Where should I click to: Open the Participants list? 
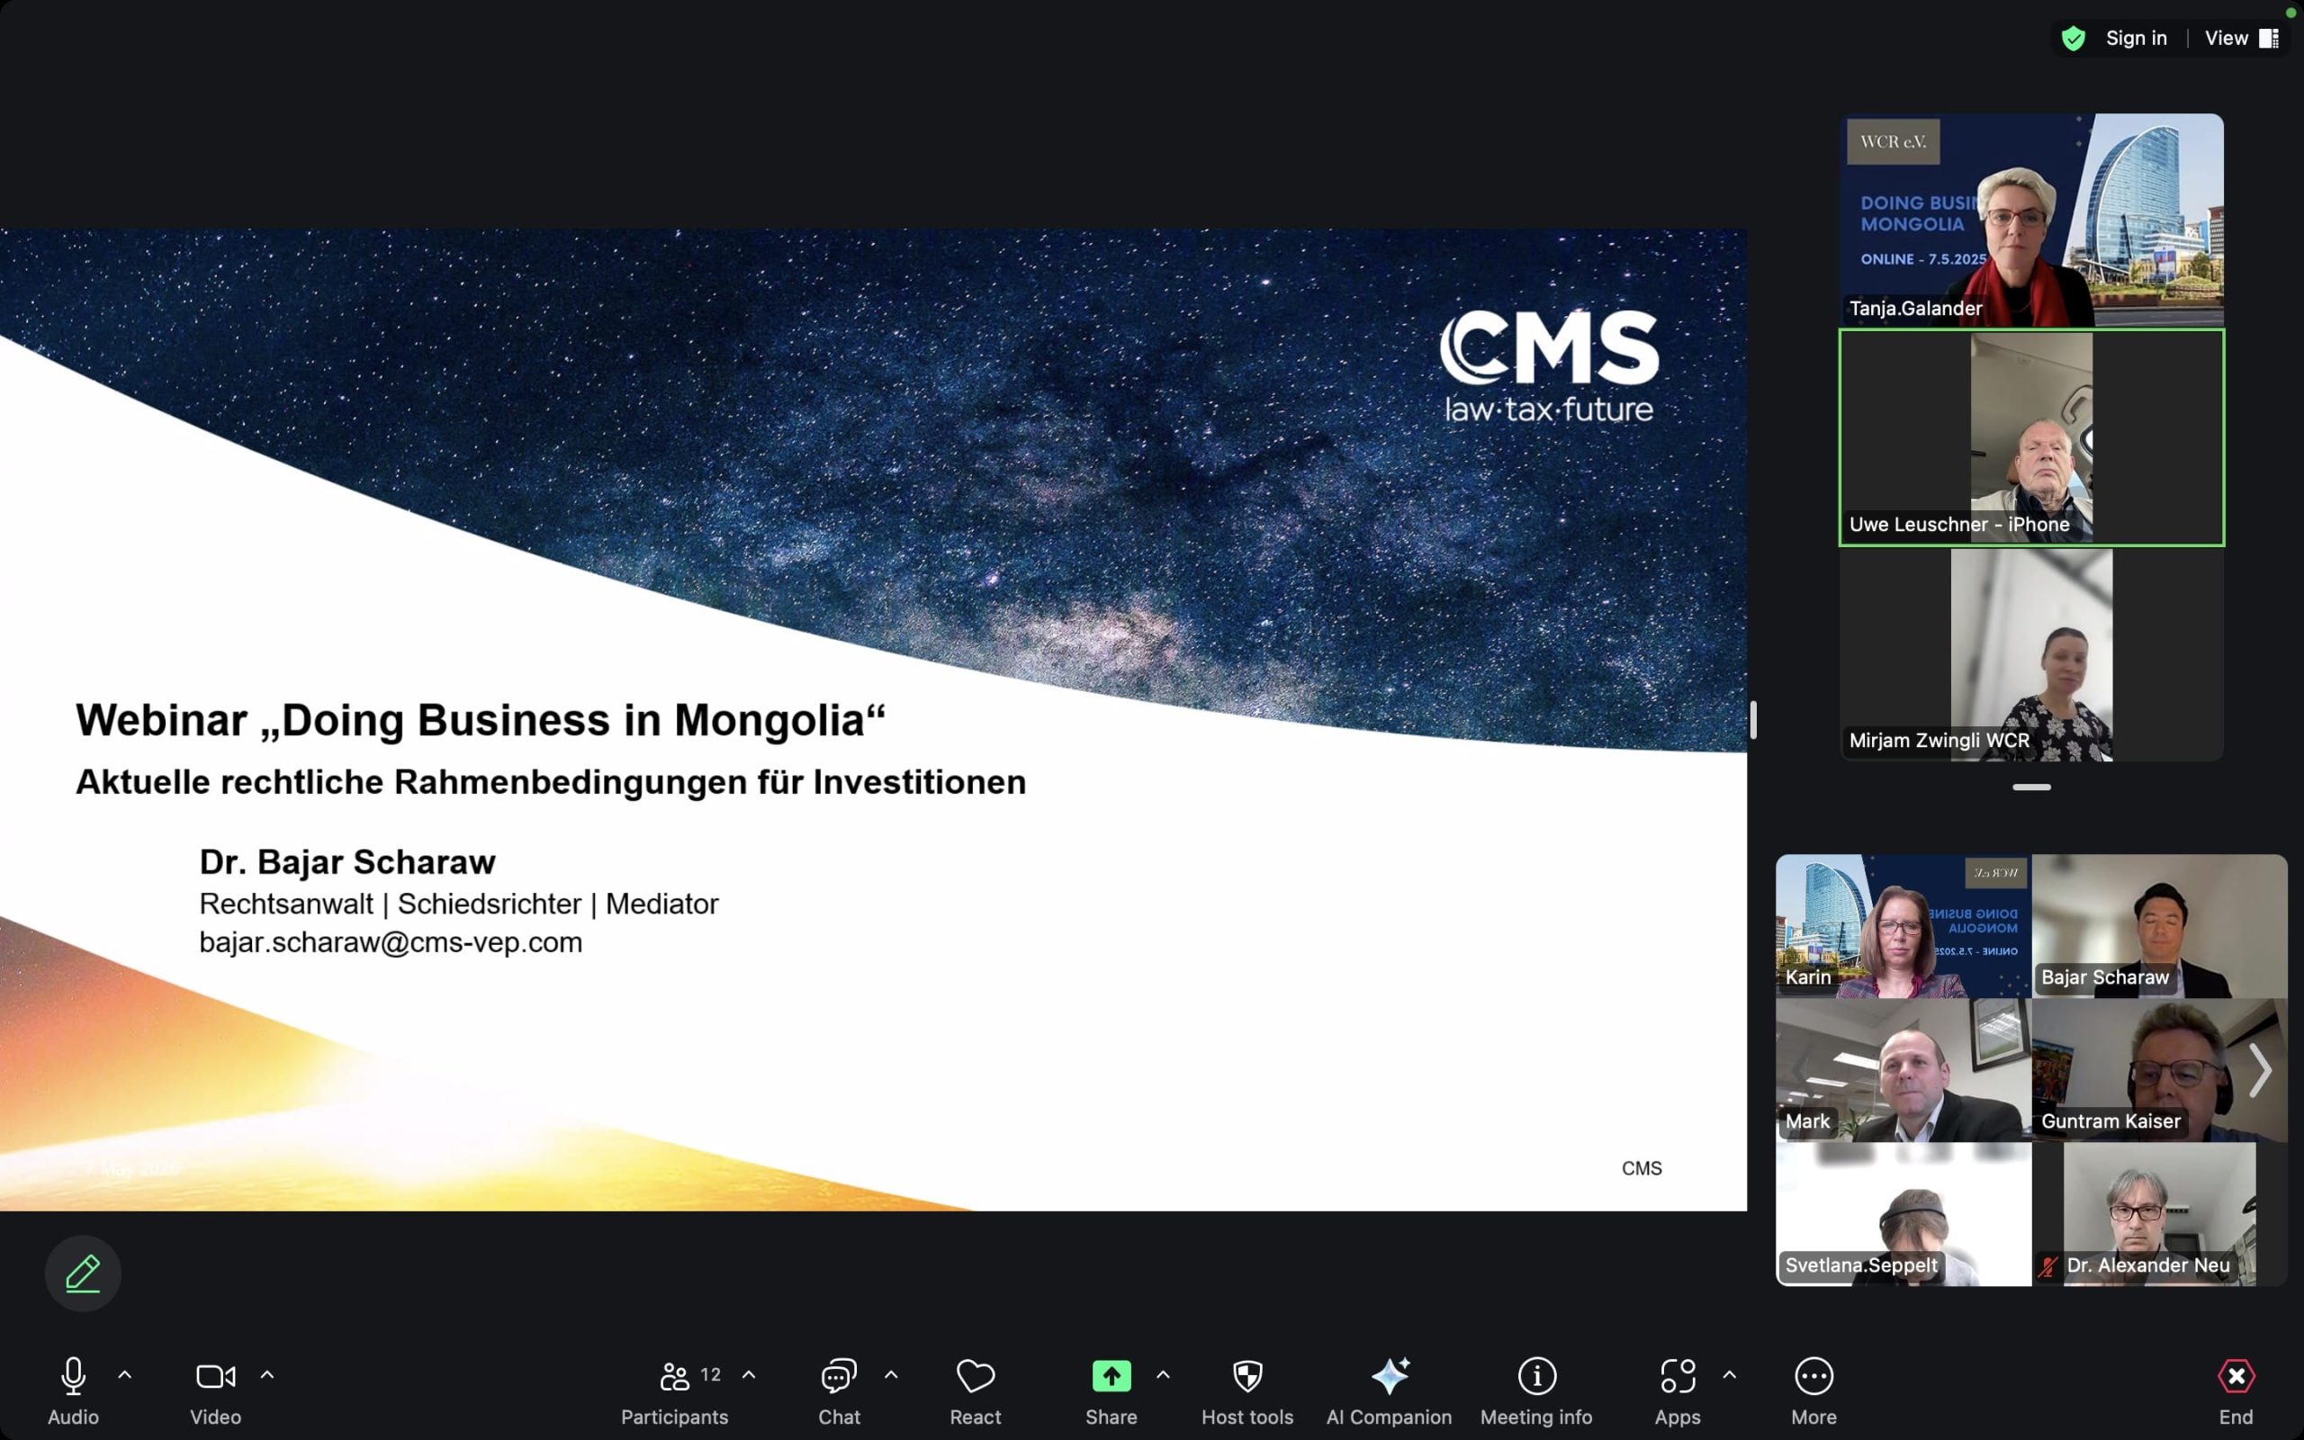pos(674,1376)
